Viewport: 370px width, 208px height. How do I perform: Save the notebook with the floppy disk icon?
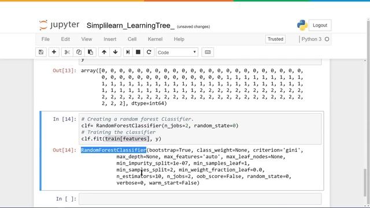pyautogui.click(x=41, y=52)
